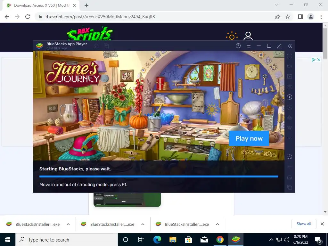Open Microsoft Edge from taskbar
The width and height of the screenshot is (328, 246).
pos(157,240)
